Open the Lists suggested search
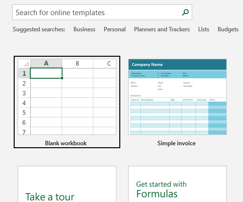Viewport: 243px width, 202px height. click(203, 29)
